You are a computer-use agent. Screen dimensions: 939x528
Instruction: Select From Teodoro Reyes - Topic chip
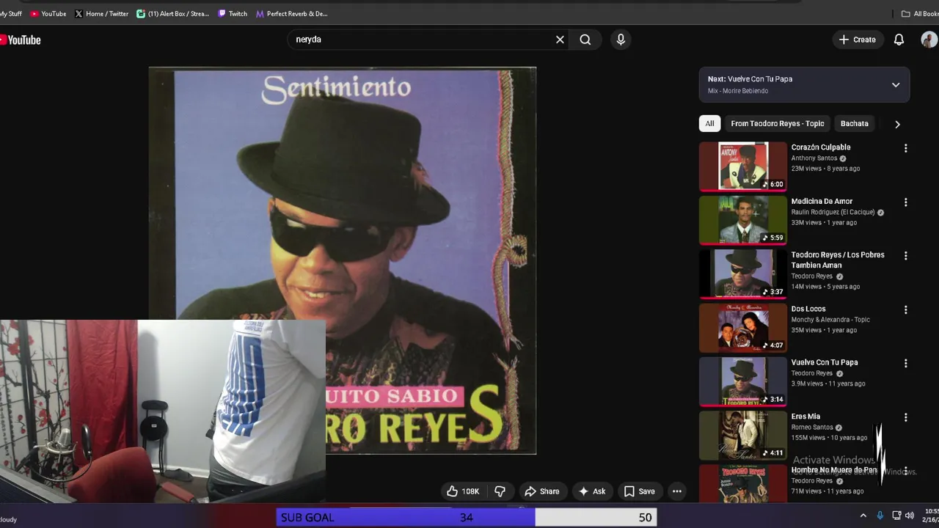coord(778,123)
